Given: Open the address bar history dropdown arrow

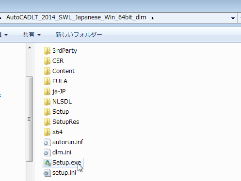Looking at the screenshot, I should [233, 18].
